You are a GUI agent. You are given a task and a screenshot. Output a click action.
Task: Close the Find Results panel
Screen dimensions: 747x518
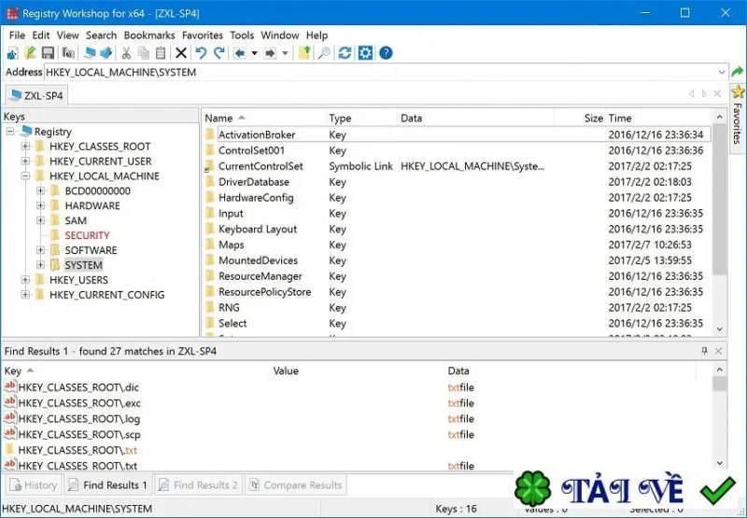pos(719,351)
